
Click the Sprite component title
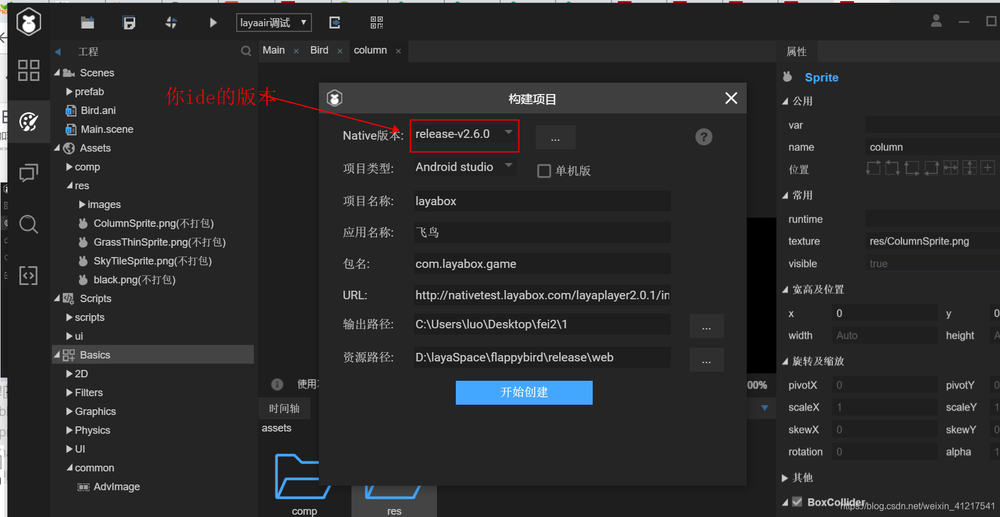(821, 78)
